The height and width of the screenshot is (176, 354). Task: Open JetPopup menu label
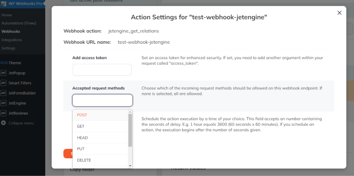tap(17, 73)
